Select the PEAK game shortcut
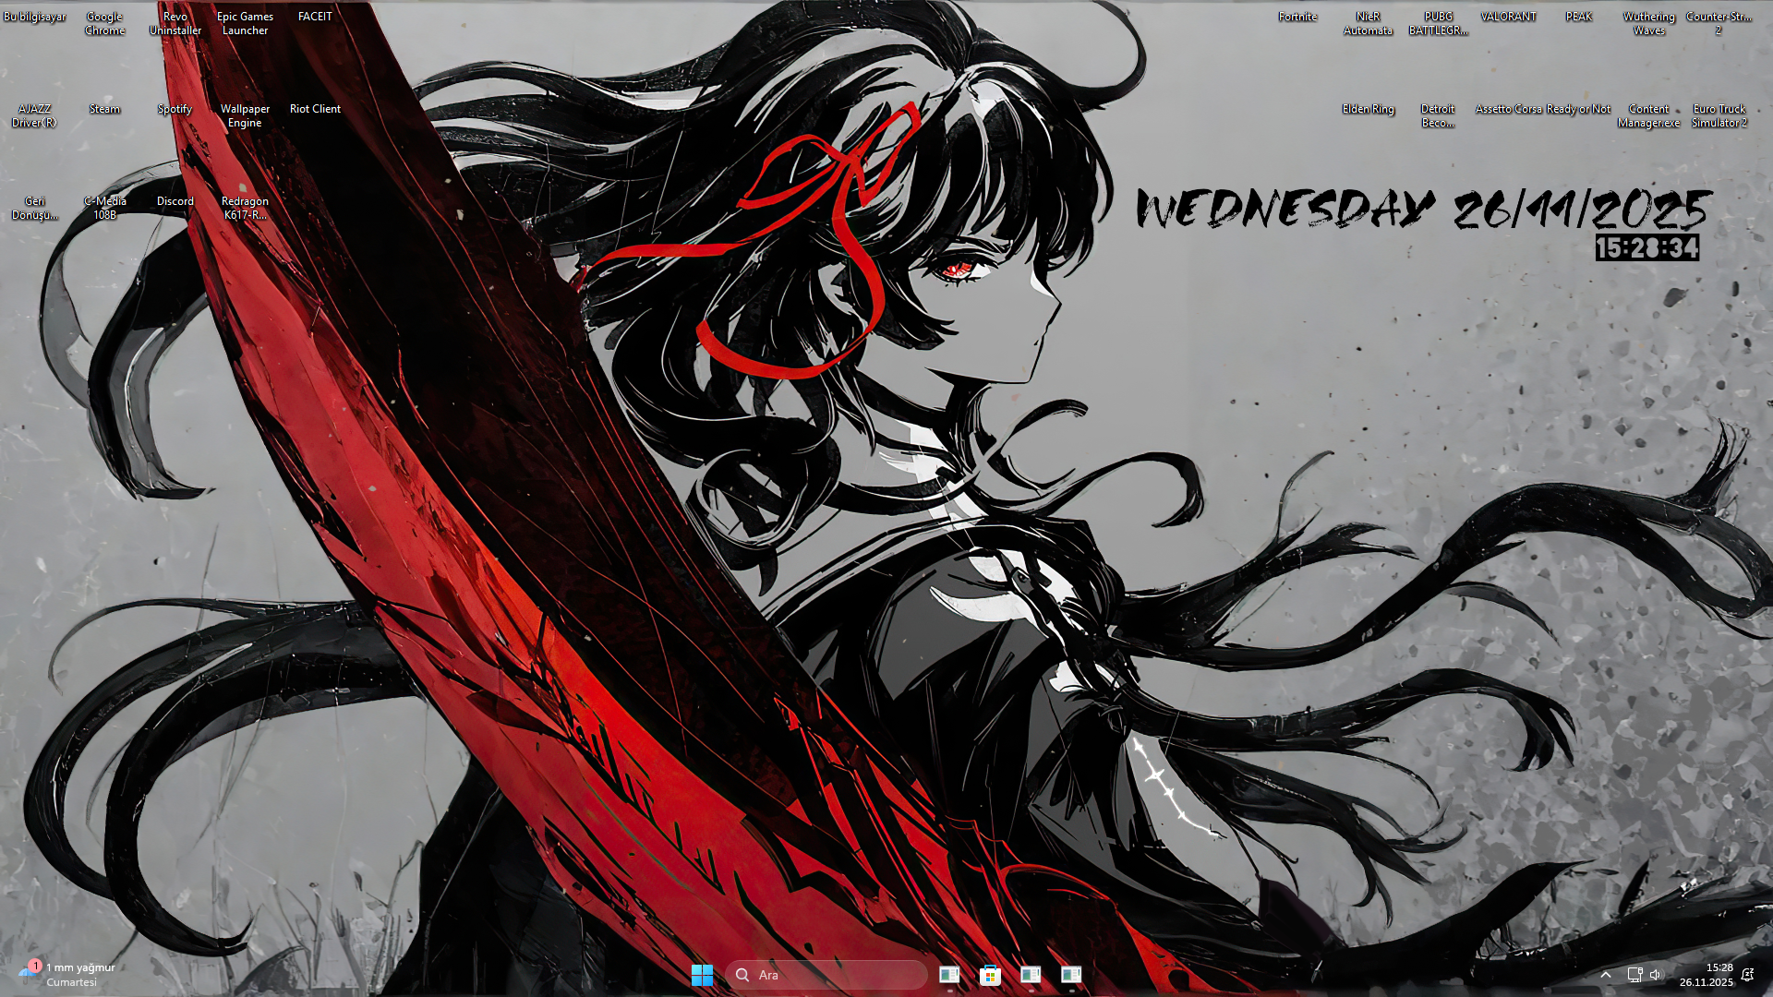Screen dimensions: 1773x997 [1578, 17]
